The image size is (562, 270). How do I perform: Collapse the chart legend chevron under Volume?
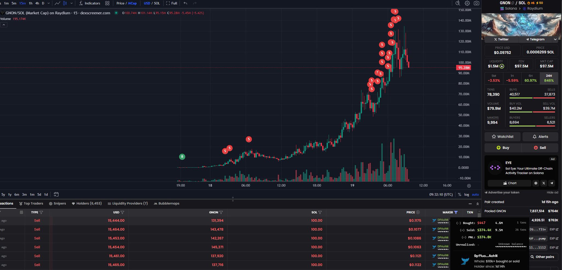coord(4,25)
